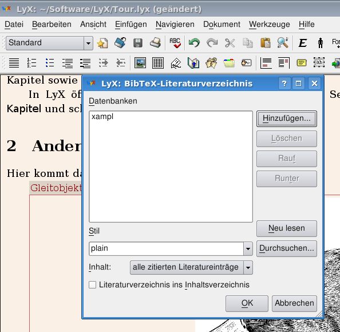Click the Runter button
The image size is (340, 332).
click(x=287, y=179)
